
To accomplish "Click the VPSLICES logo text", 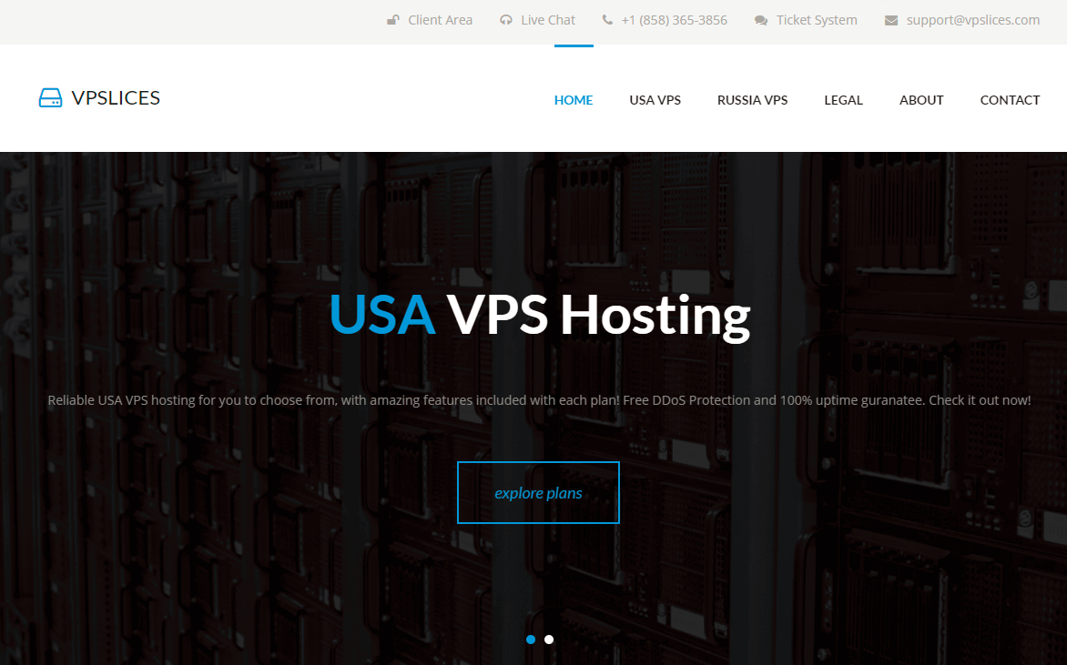I will coord(116,98).
